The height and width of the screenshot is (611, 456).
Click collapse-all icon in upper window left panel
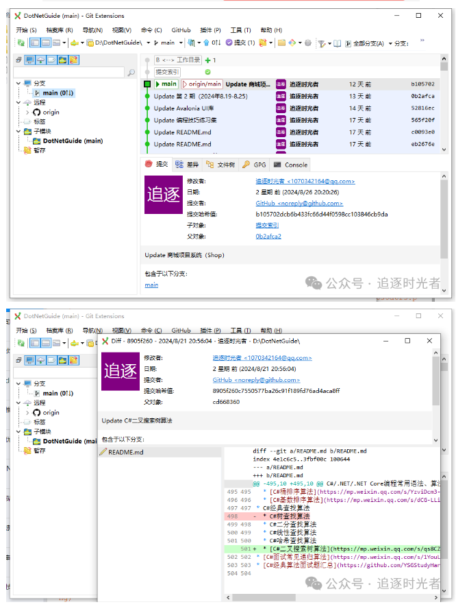(18, 60)
